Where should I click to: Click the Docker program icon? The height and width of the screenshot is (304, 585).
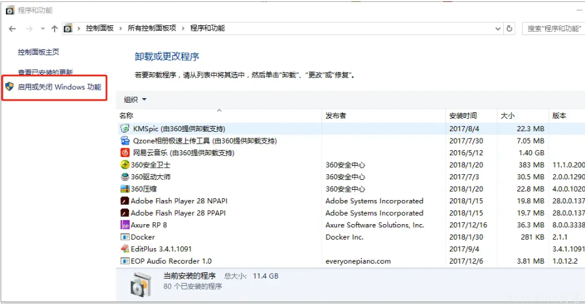(x=125, y=237)
